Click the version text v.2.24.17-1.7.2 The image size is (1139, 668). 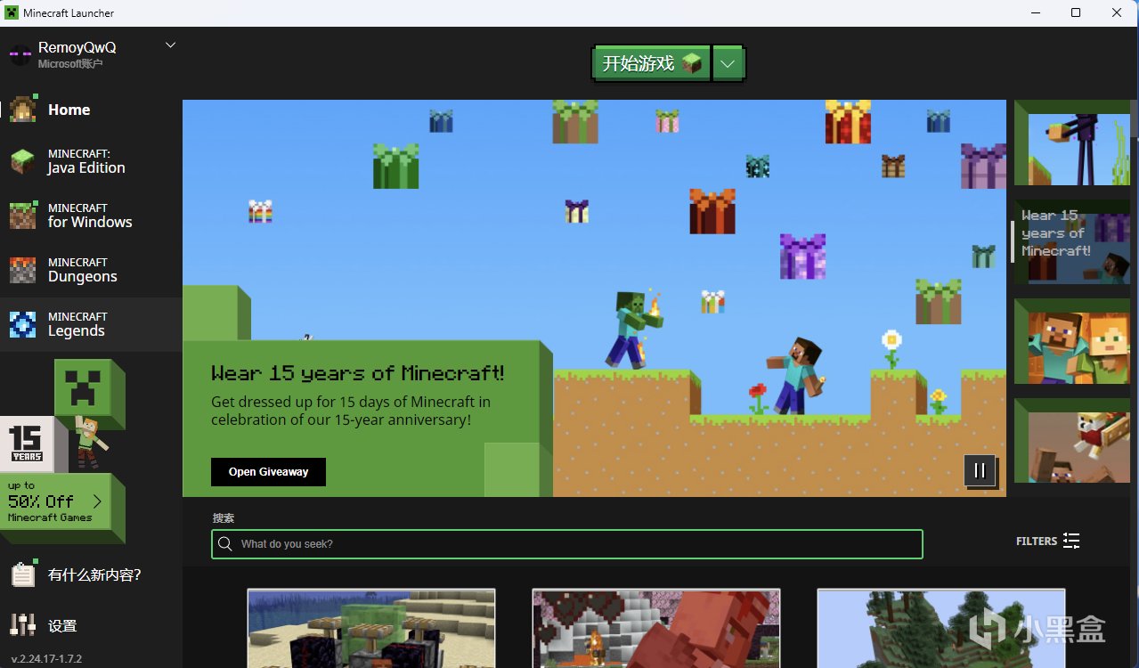[46, 659]
